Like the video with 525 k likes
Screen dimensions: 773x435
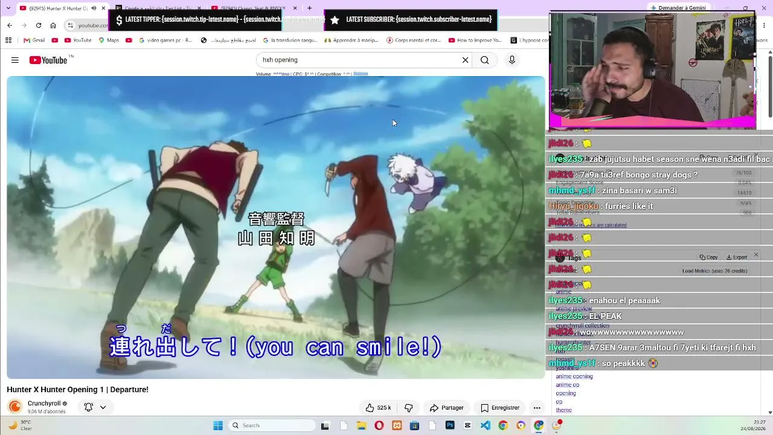pos(378,408)
